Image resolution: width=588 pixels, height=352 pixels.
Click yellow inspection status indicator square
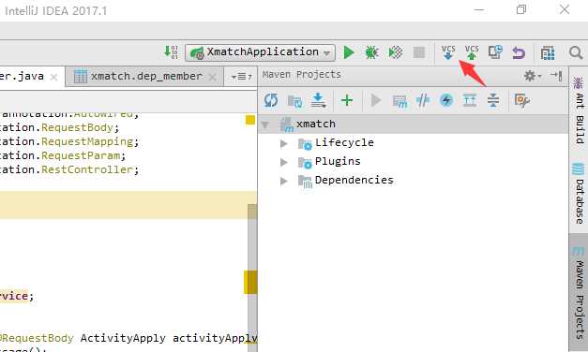[x=250, y=120]
